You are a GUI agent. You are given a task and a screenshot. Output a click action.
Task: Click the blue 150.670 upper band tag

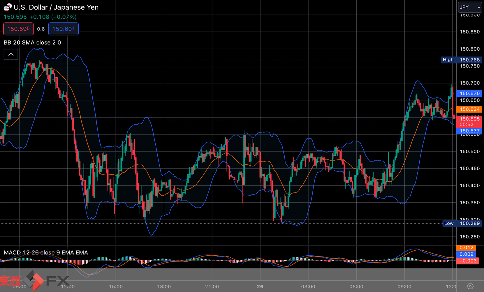click(x=469, y=93)
